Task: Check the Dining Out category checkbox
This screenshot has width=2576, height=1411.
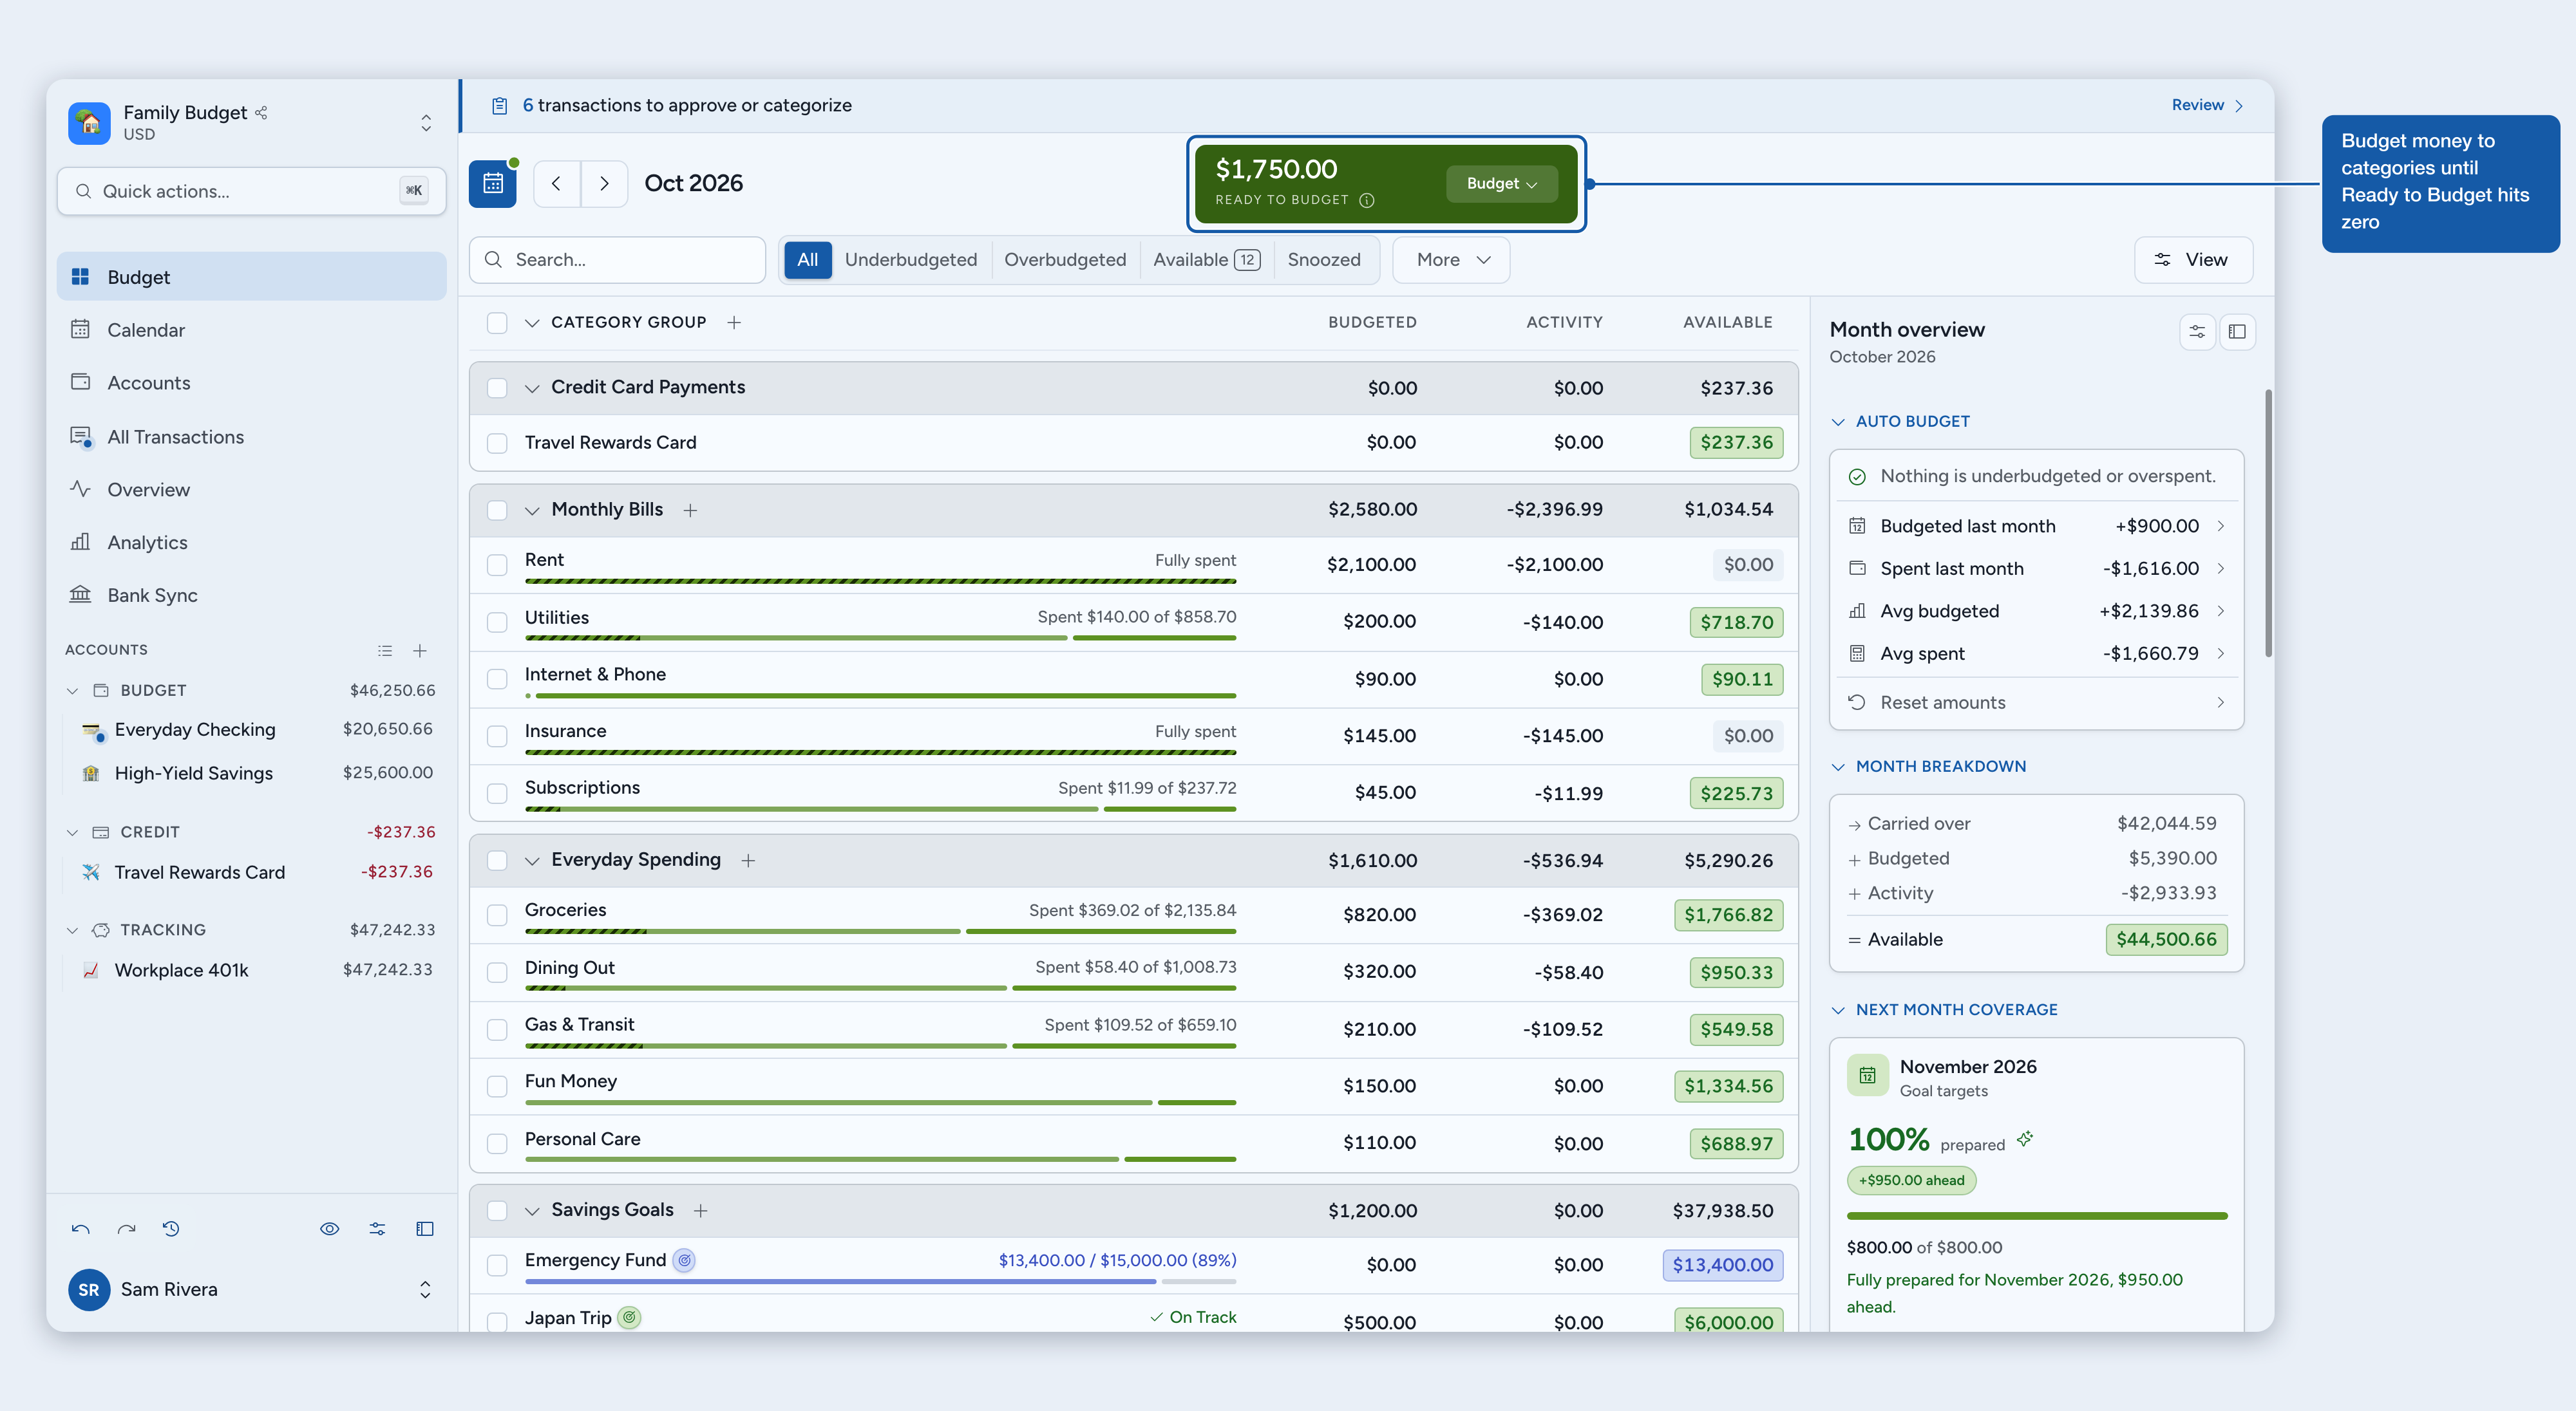Action: pyautogui.click(x=497, y=971)
